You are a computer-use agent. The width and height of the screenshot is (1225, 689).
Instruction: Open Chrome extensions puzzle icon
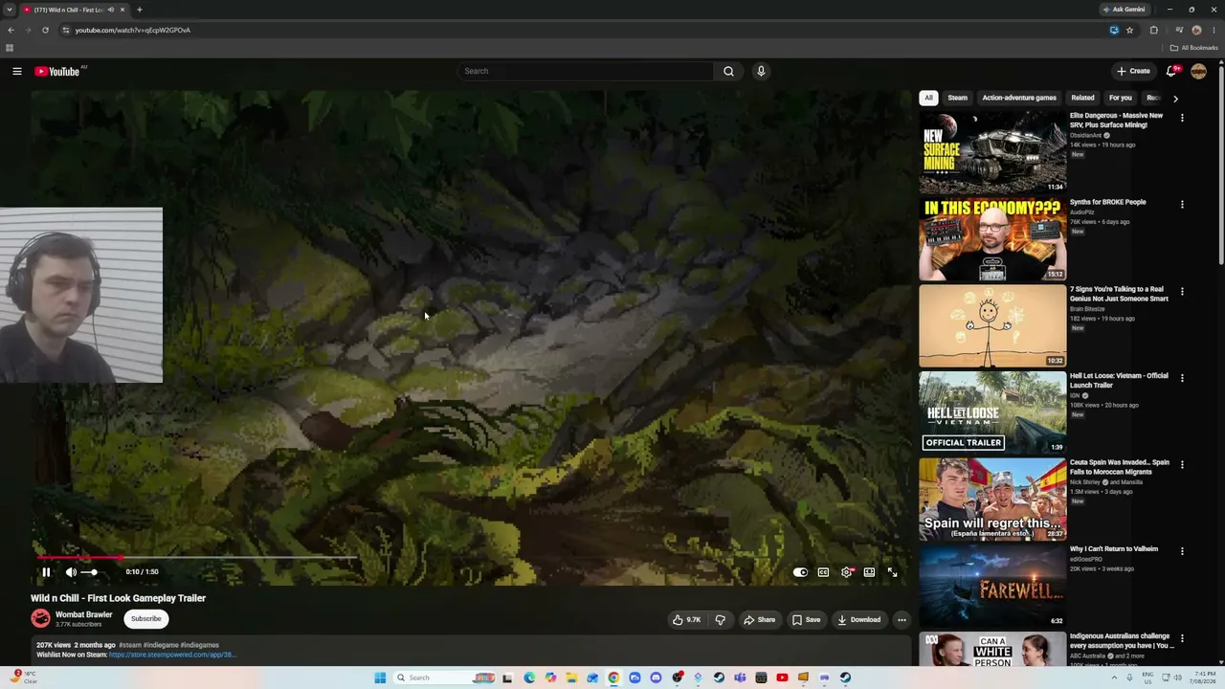pyautogui.click(x=1153, y=30)
